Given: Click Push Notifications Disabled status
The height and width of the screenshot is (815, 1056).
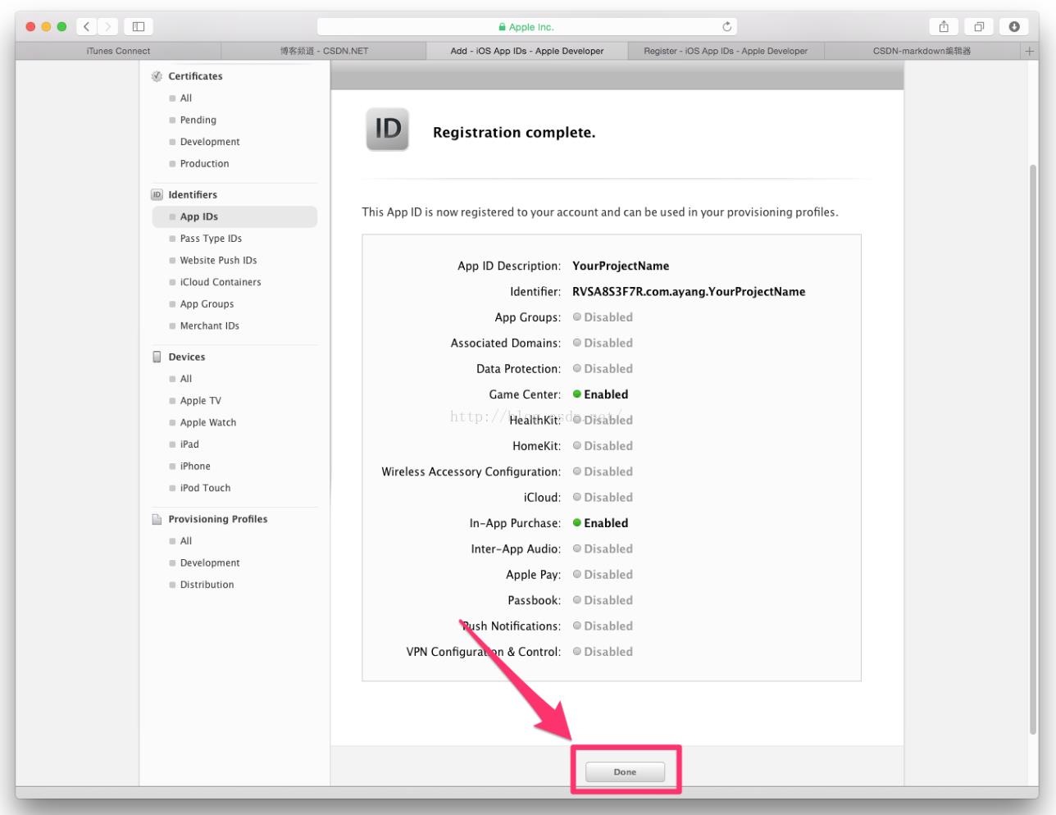Looking at the screenshot, I should point(603,626).
